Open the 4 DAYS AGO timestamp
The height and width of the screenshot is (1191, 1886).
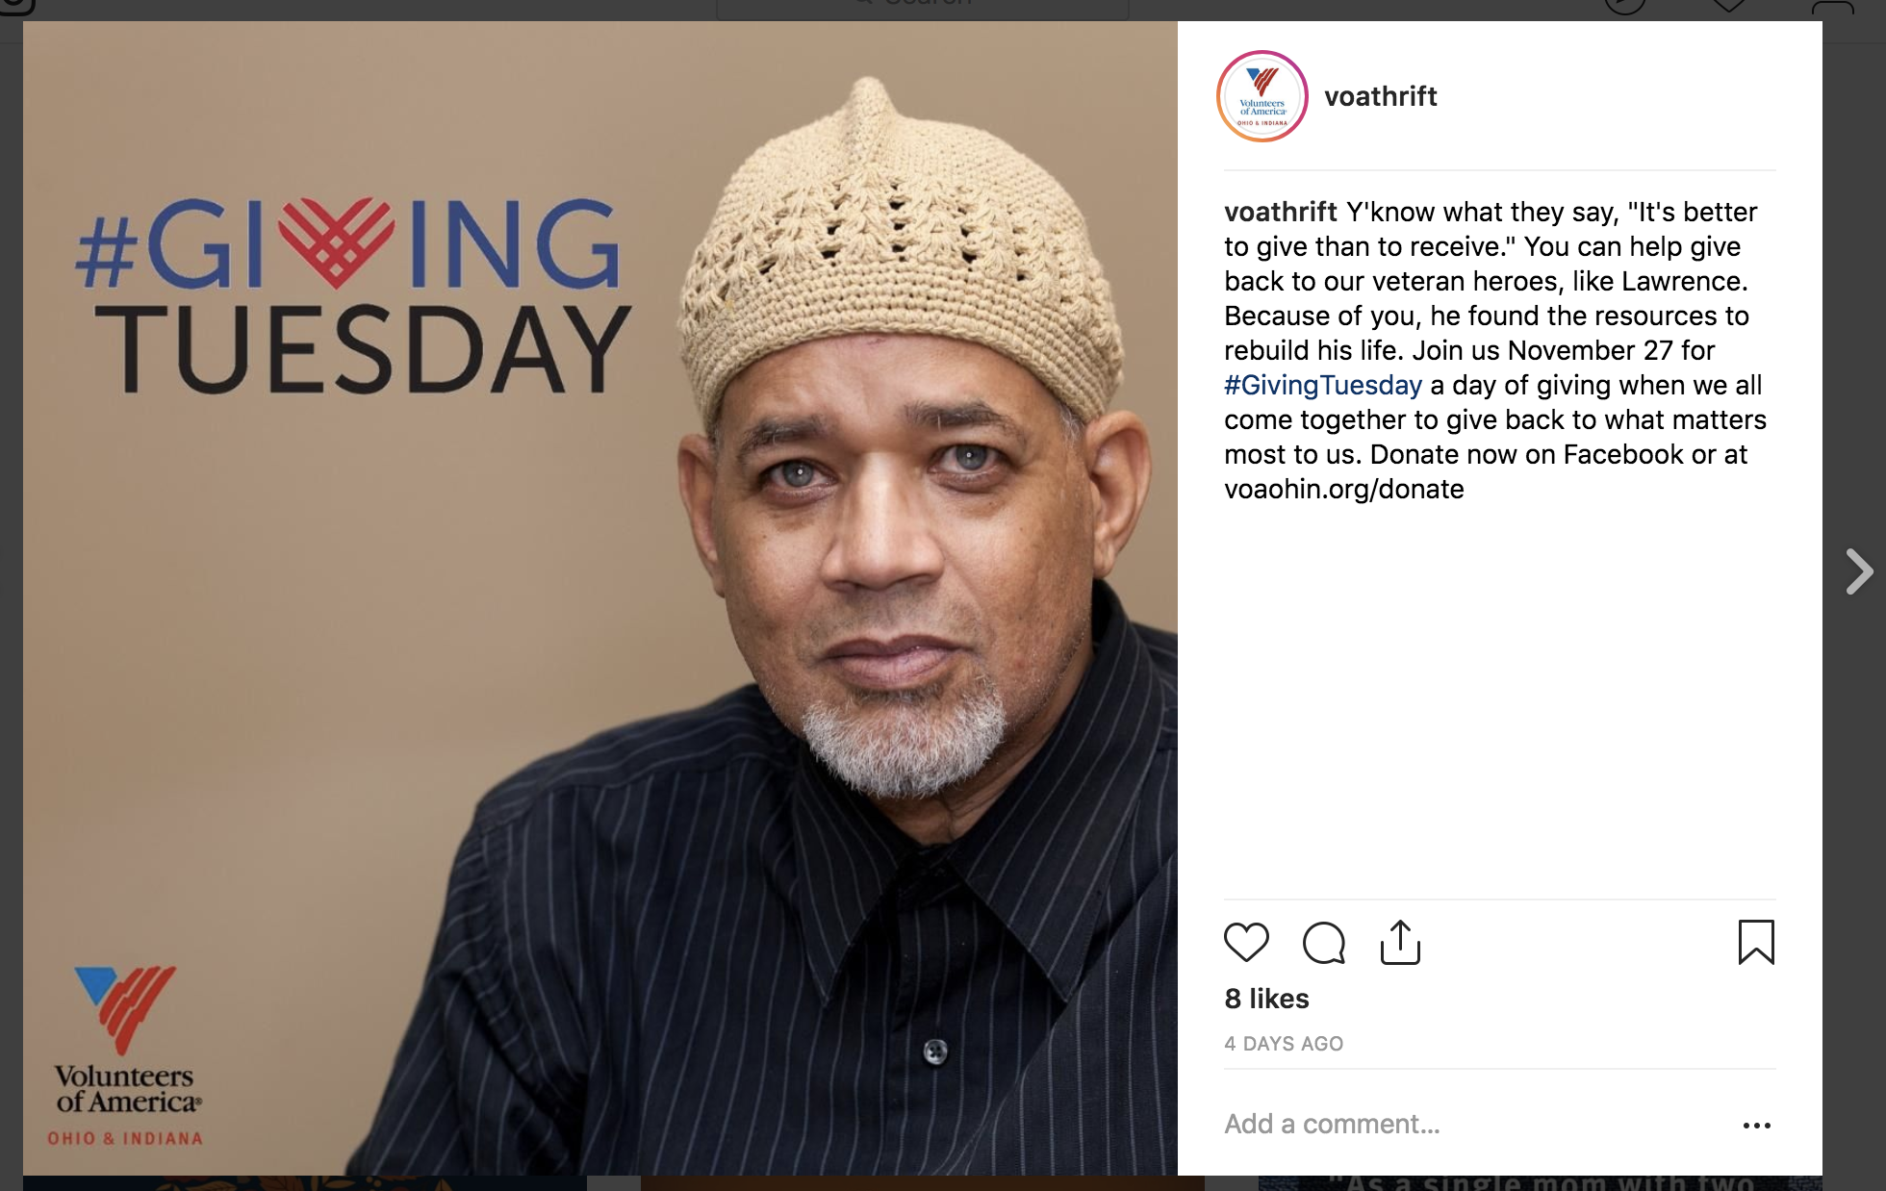pyautogui.click(x=1284, y=1044)
